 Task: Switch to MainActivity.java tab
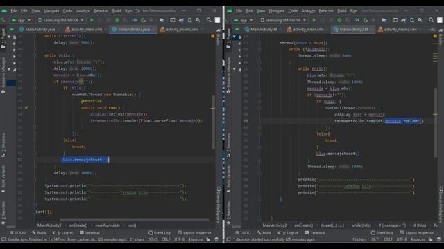point(40,29)
